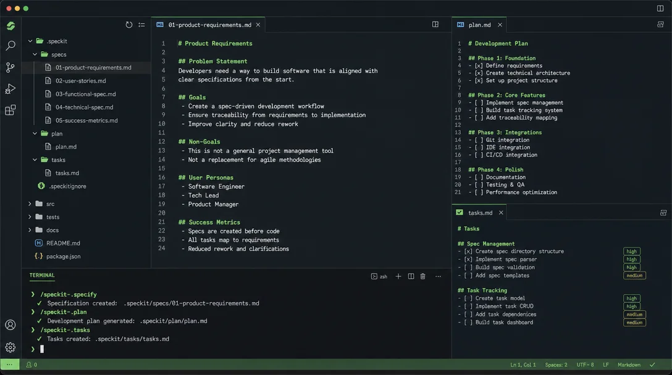Viewport: 672px width, 375px height.
Task: Click the green app logo icon
Action: [10, 26]
